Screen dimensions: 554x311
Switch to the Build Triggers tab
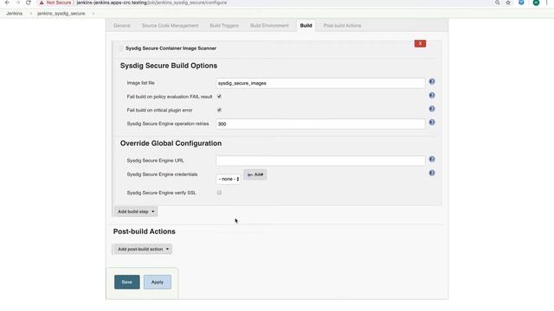pyautogui.click(x=224, y=25)
